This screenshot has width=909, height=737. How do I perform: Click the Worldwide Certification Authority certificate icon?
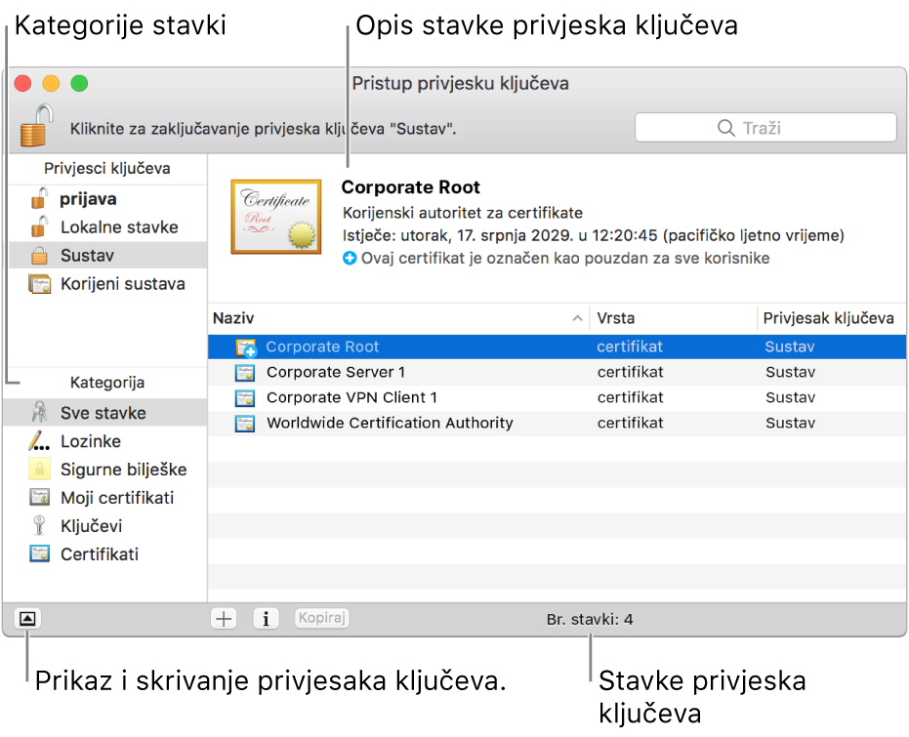pyautogui.click(x=245, y=423)
